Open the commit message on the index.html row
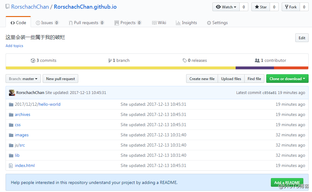Image resolution: width=312 pixels, height=192 pixels. [x=153, y=165]
